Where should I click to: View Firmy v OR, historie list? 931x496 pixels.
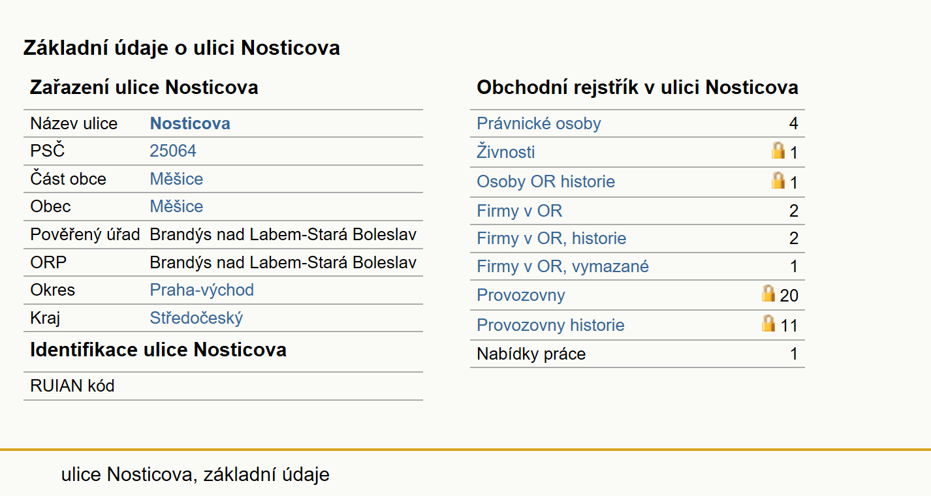tap(552, 238)
